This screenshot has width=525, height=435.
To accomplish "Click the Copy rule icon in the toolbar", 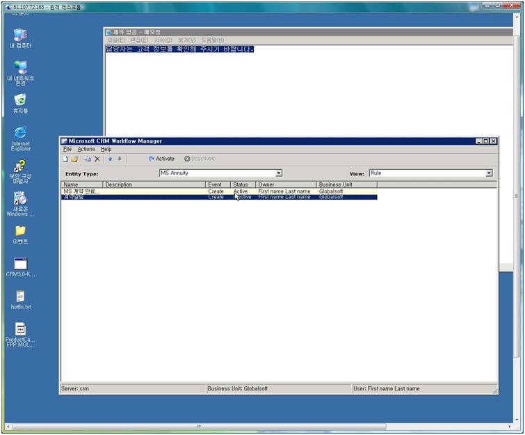I will pos(88,159).
